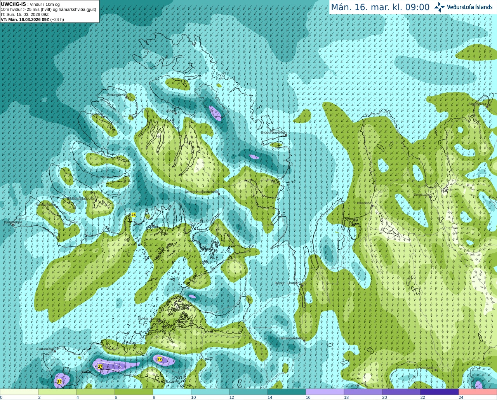Click the UWC/IG-IS model title
Viewport: 497px width, 400px height.
pyautogui.click(x=14, y=4)
